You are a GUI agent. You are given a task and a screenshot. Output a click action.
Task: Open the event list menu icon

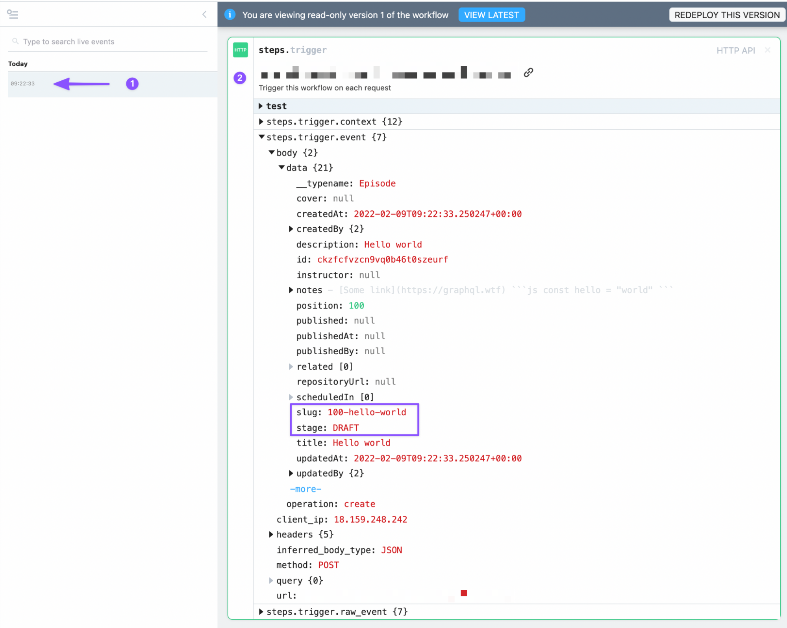tap(13, 15)
